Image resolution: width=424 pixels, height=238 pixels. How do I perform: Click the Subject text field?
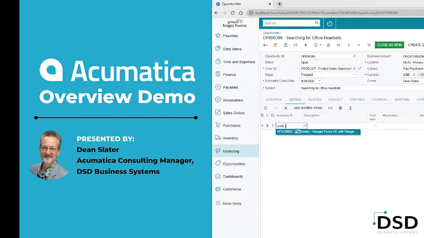tap(362, 88)
